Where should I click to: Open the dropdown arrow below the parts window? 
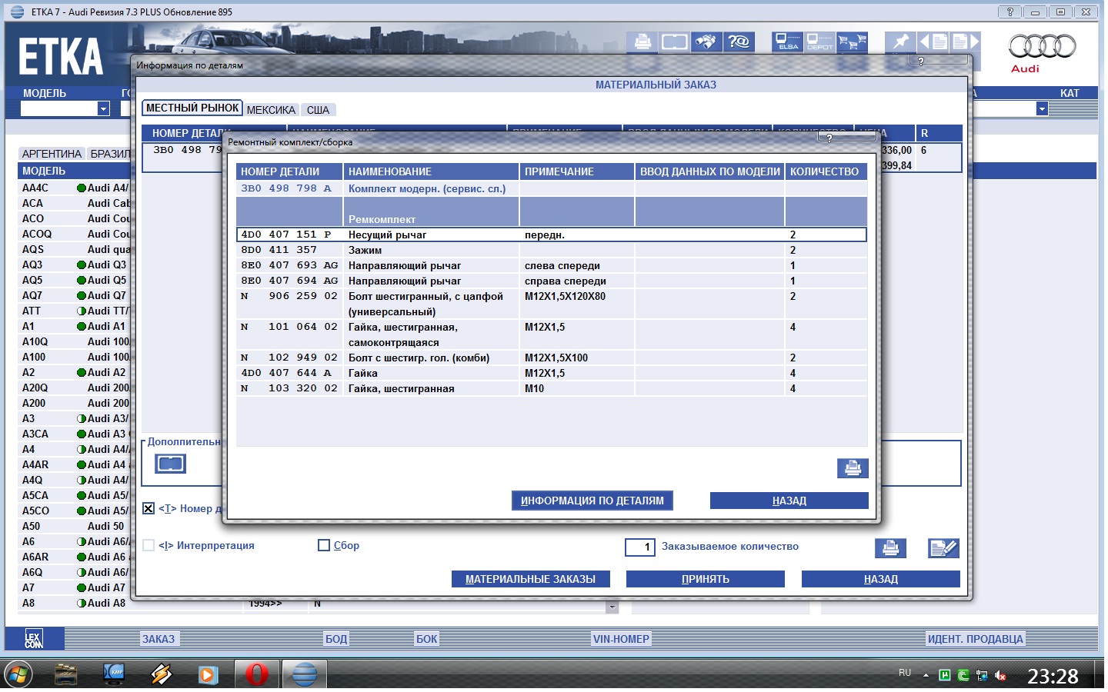tap(612, 607)
